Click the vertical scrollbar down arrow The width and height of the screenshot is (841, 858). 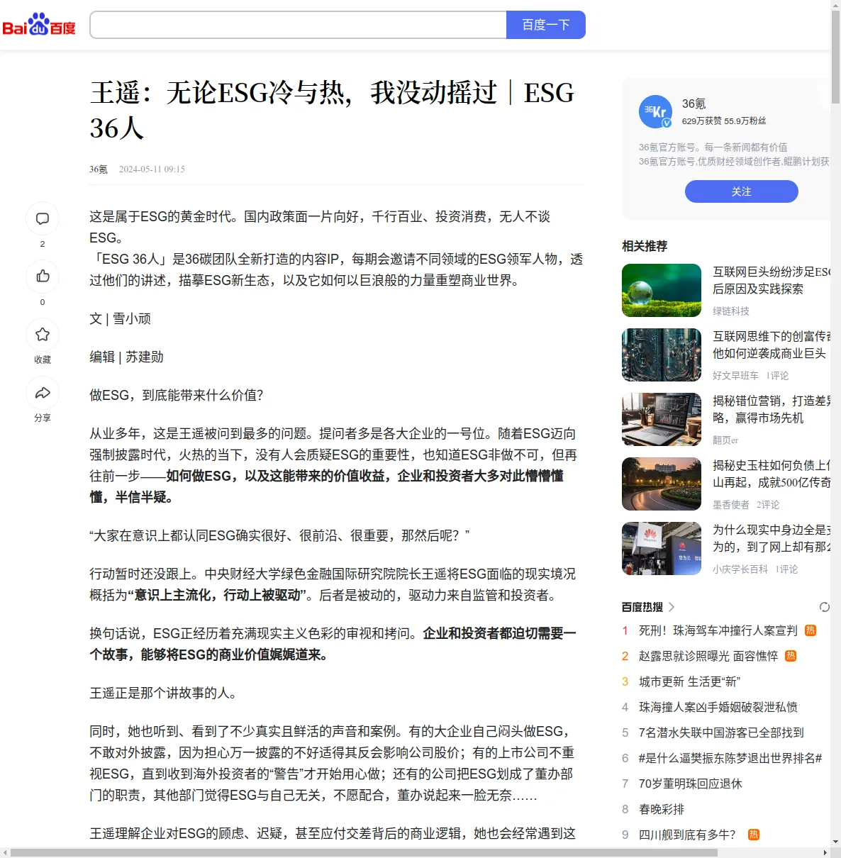click(835, 842)
